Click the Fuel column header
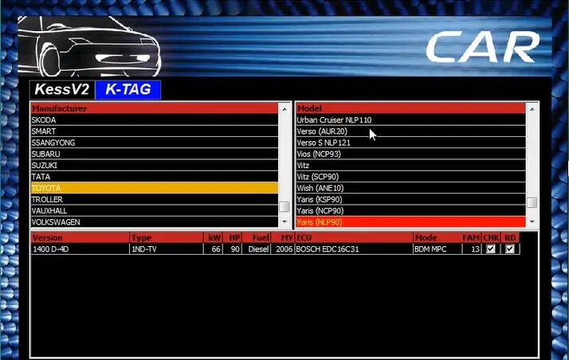The width and height of the screenshot is (569, 360). 256,238
